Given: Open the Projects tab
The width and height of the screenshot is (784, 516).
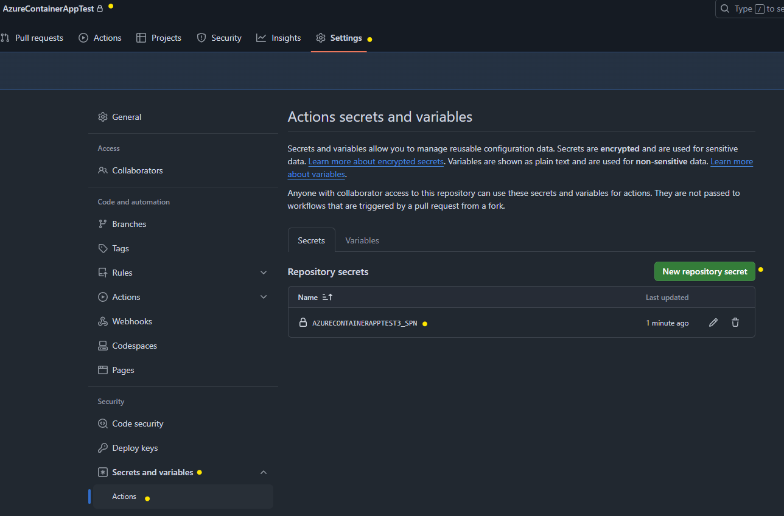Looking at the screenshot, I should pyautogui.click(x=159, y=38).
